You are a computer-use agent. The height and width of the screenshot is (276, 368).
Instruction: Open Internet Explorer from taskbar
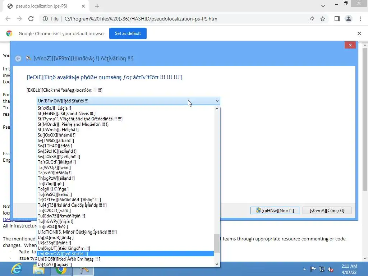(x=17, y=269)
